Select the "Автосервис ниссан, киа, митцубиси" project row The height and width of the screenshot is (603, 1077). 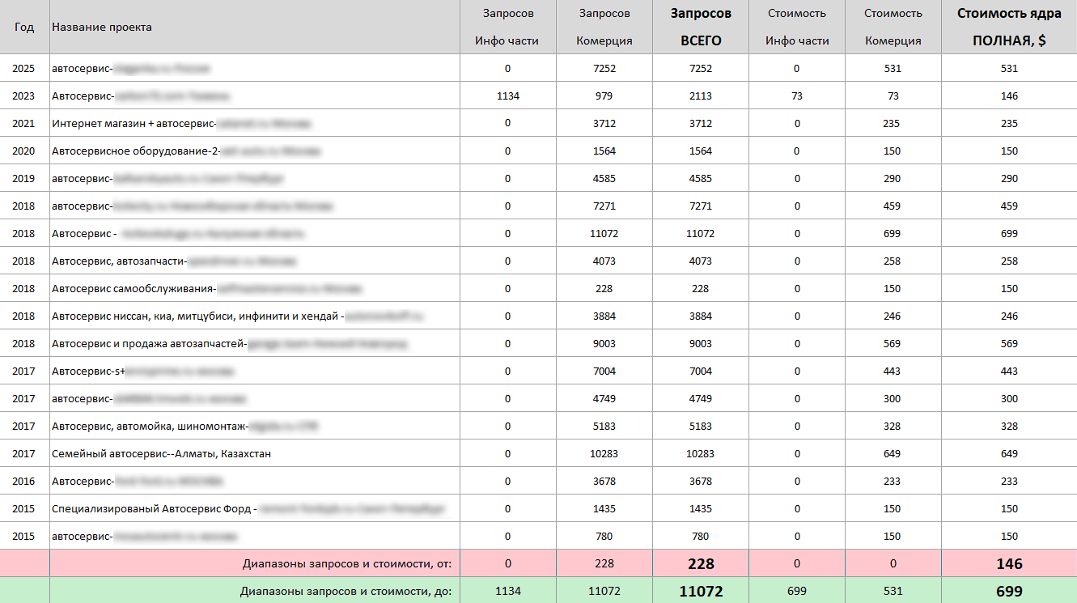pos(197,316)
